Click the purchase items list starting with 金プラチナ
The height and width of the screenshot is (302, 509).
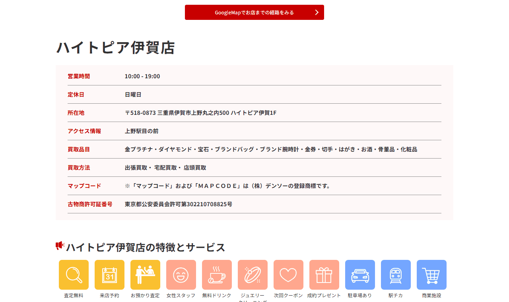point(271,149)
